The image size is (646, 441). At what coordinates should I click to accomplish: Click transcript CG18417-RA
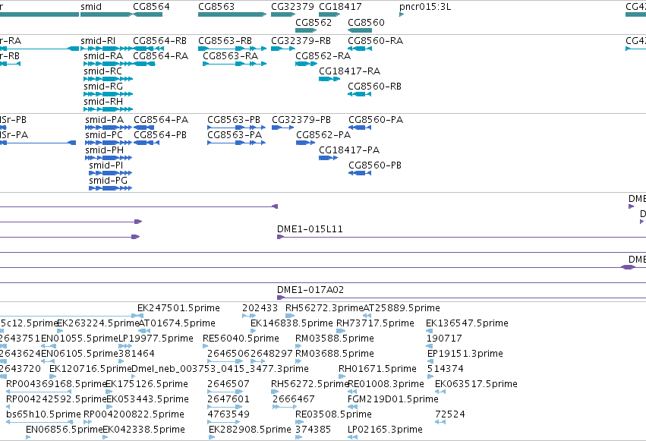coord(329,79)
